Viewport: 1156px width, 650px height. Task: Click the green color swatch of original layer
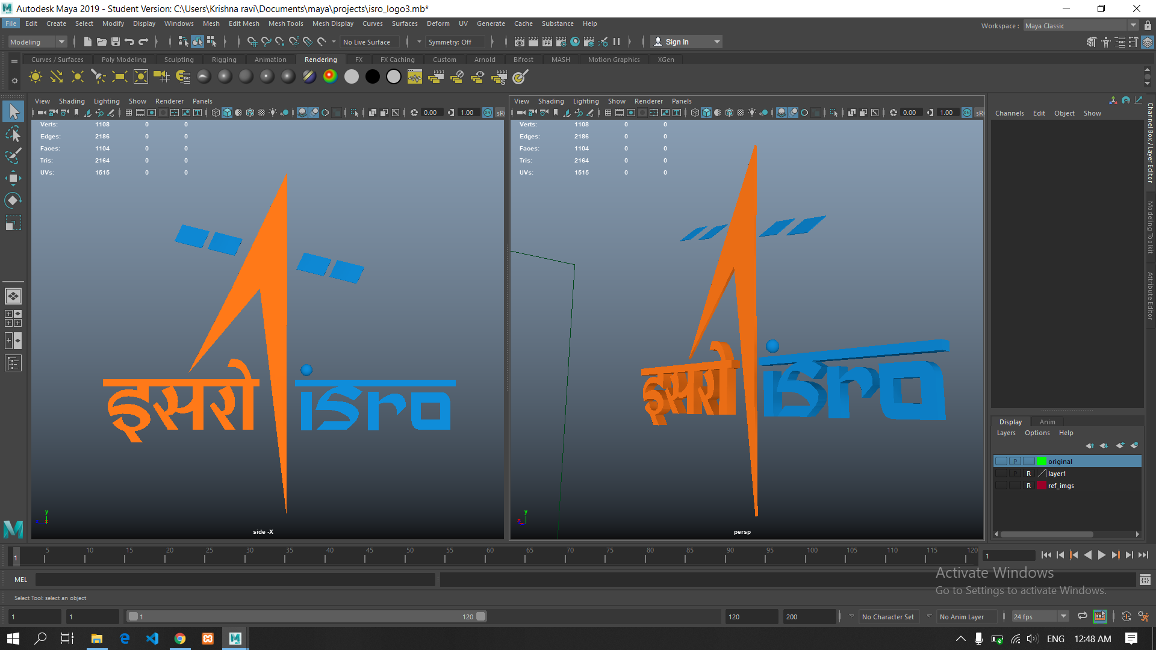click(x=1041, y=462)
